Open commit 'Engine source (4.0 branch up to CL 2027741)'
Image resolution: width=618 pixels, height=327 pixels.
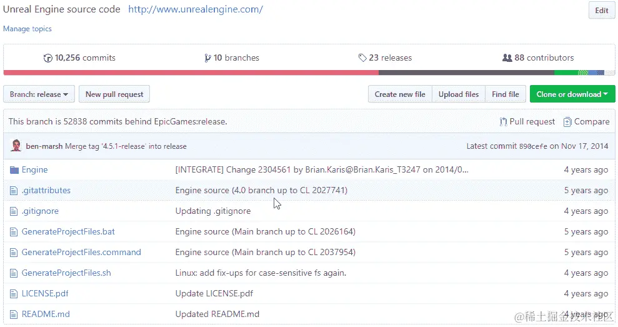coord(261,191)
